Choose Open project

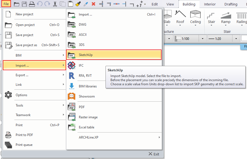click(x=34, y=25)
